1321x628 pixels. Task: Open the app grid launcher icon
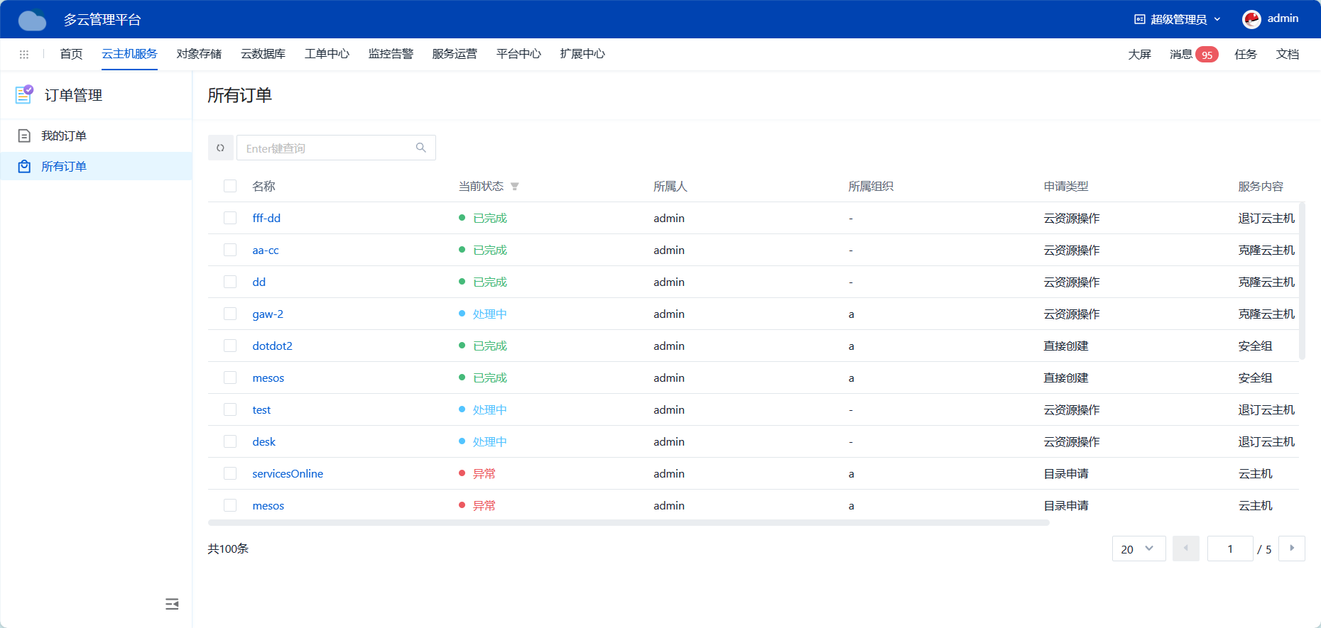pos(24,55)
